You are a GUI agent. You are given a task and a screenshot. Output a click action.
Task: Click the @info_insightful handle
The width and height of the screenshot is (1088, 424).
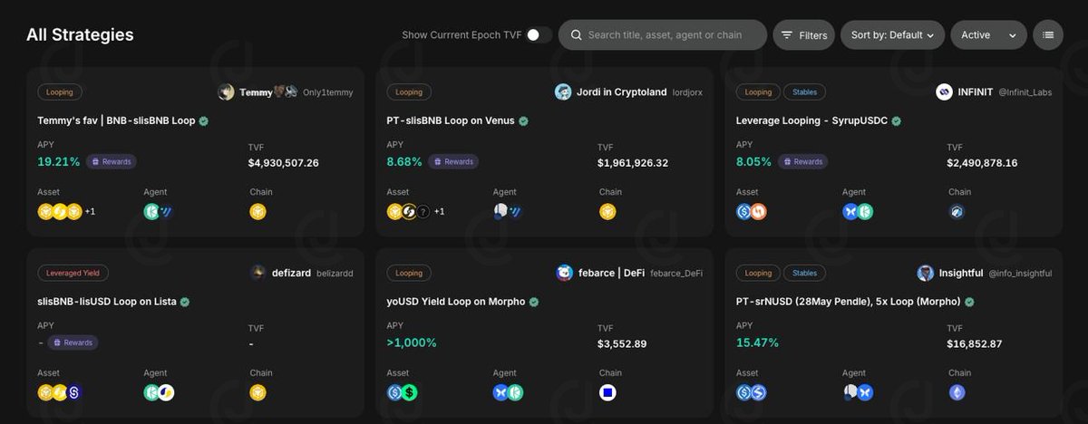click(x=1020, y=273)
